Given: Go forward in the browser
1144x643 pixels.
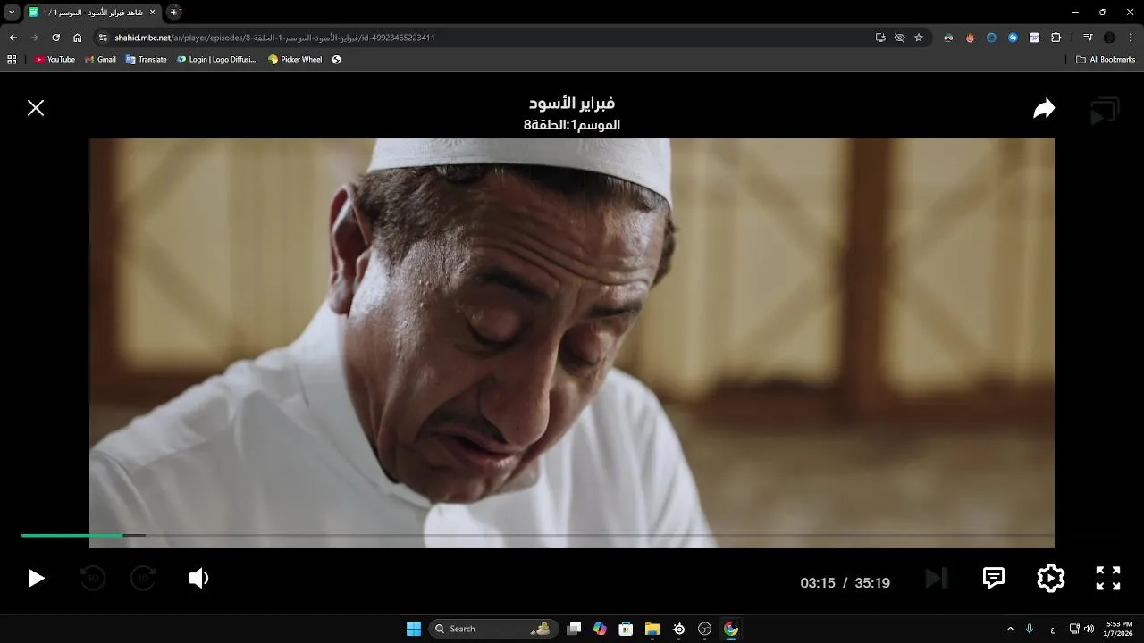Looking at the screenshot, I should [x=34, y=38].
